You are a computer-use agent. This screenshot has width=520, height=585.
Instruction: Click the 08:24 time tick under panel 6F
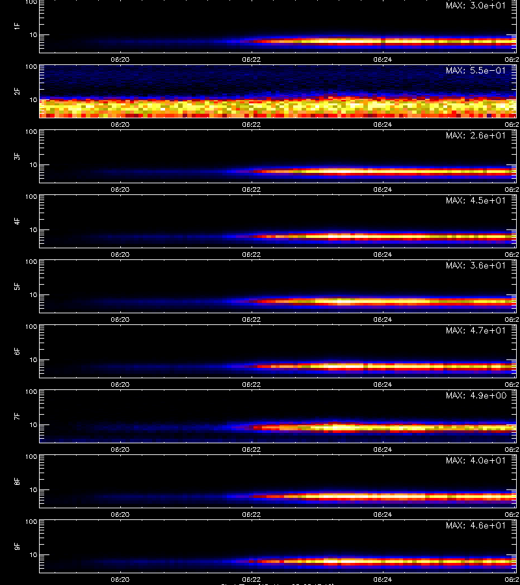383,385
